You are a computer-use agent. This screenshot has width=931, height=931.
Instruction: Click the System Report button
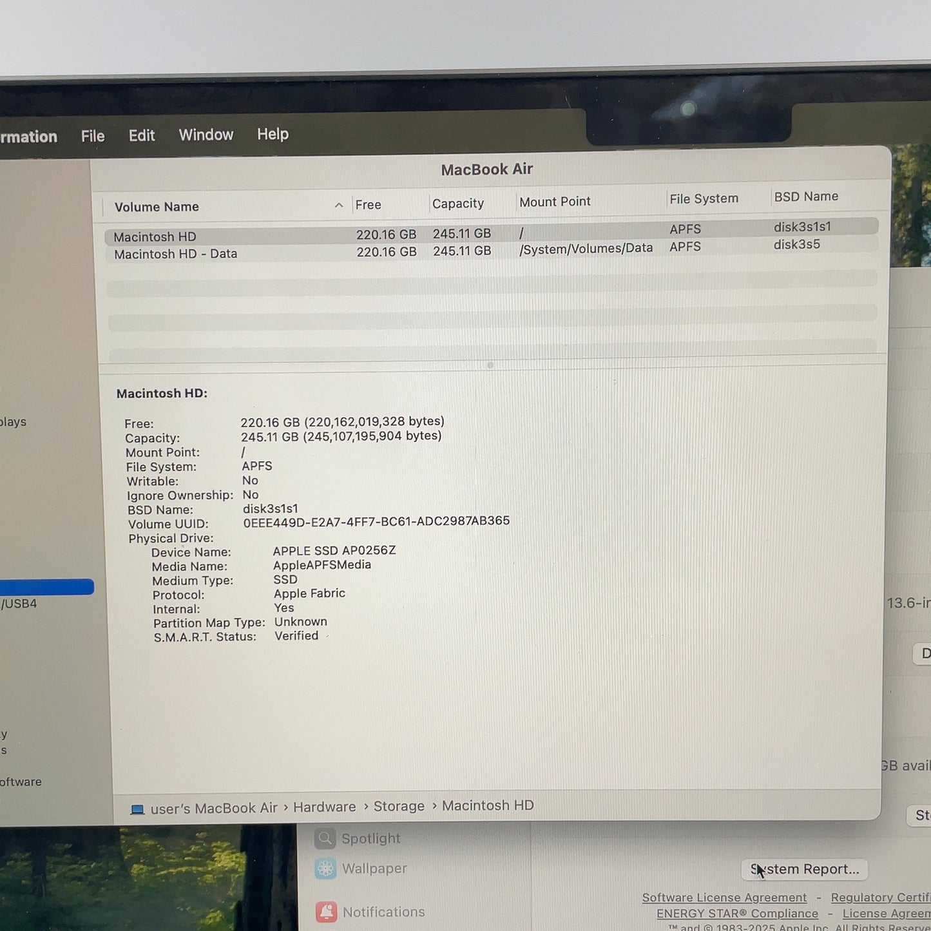pos(804,869)
